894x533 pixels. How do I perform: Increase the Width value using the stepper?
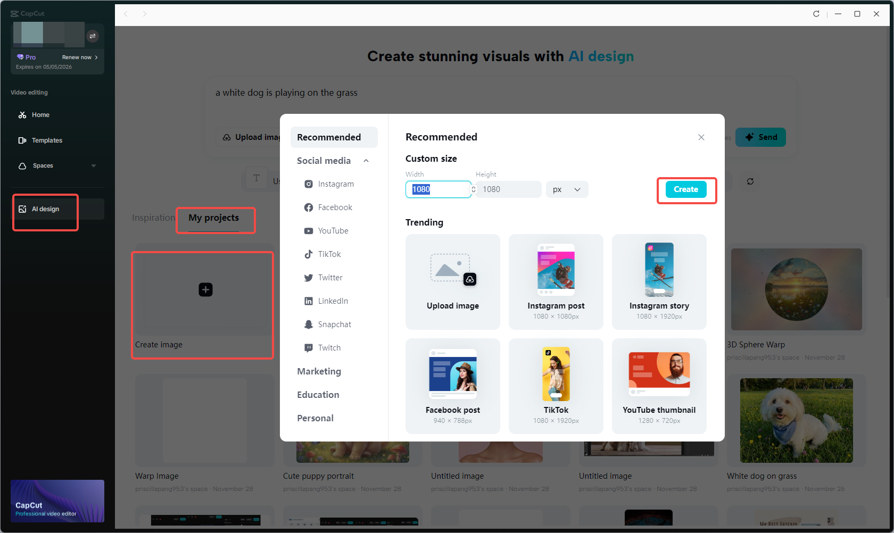473,187
